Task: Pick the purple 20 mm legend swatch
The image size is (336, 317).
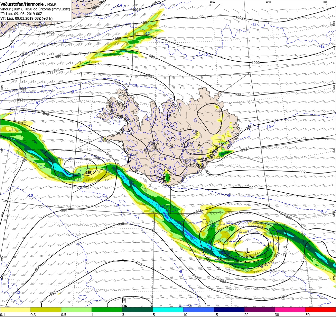Action: (x=260, y=310)
